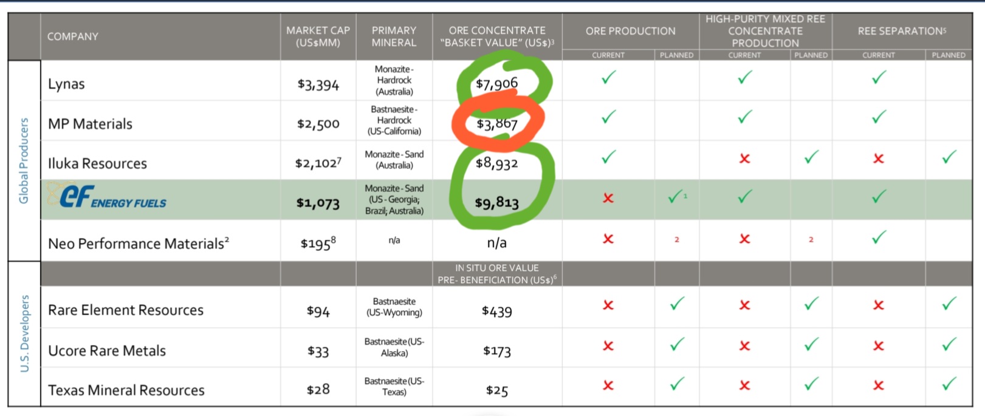Select the Market Cap column header
Screen dimensions: 985x416
[318, 36]
